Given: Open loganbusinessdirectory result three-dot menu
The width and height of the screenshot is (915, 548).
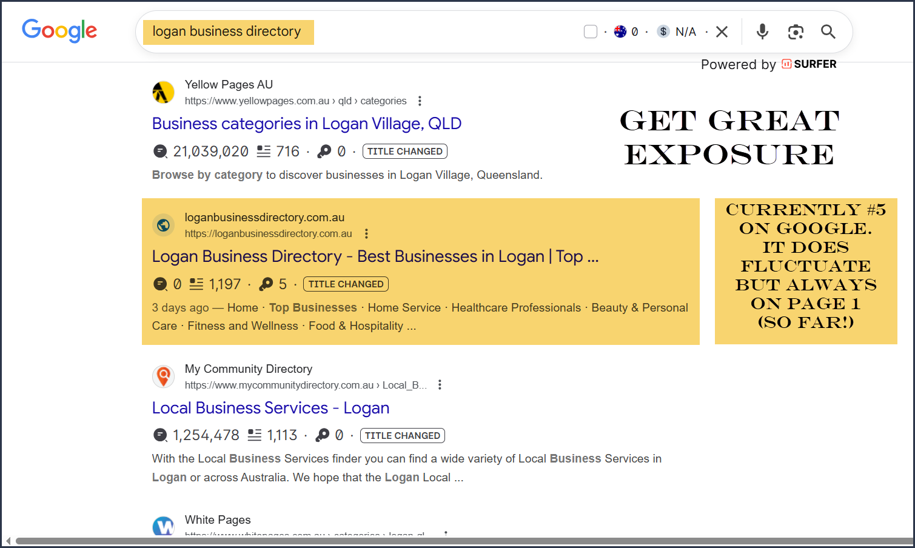Looking at the screenshot, I should click(366, 233).
